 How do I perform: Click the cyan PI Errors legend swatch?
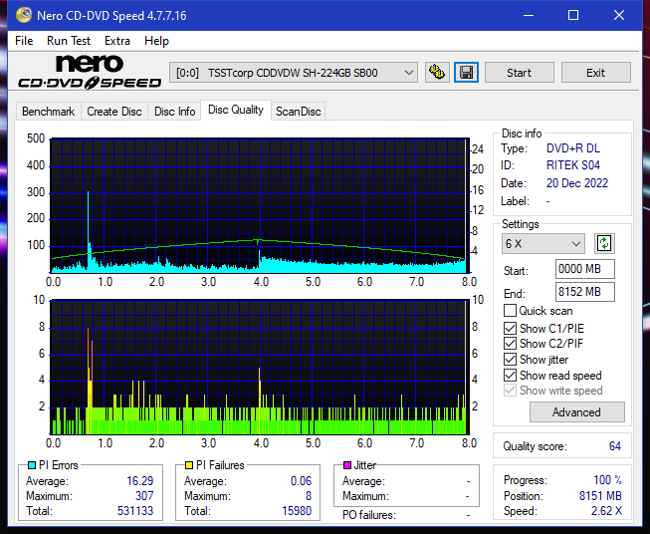32,465
